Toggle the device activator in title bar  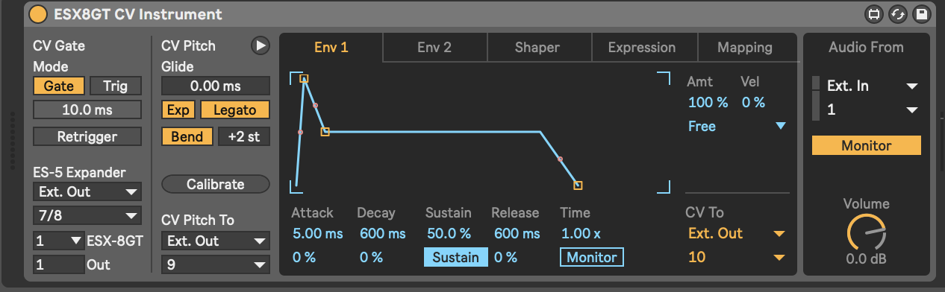pos(37,14)
